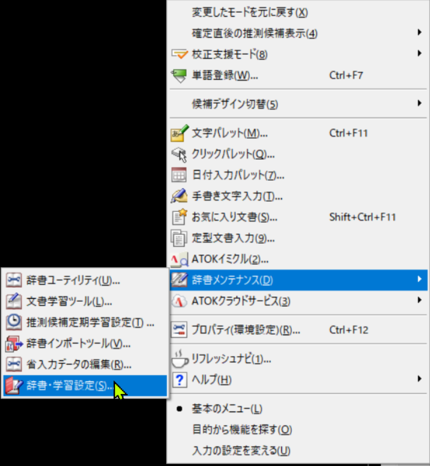Click the 辞書ユーティリティ wrench book icon
Image resolution: width=430 pixels, height=466 pixels.
point(14,280)
